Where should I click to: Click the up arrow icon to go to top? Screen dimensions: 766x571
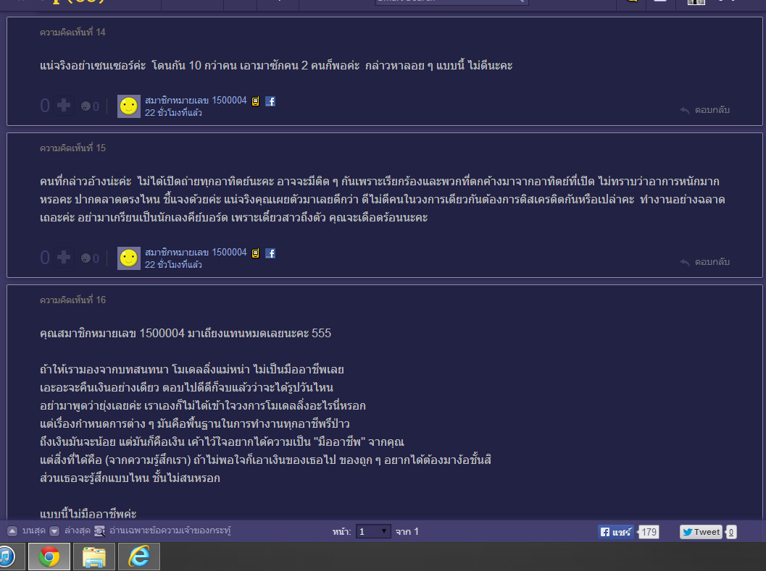tap(13, 531)
